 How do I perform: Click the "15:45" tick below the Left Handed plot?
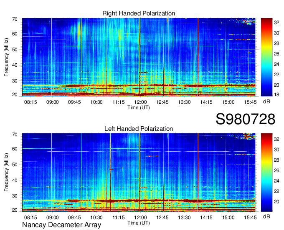pyautogui.click(x=250, y=217)
